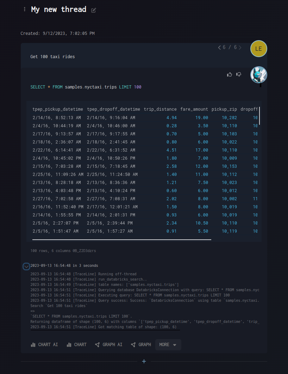Click pickup cell '2/14/16, 8:52:13 AM'

pyautogui.click(x=57, y=118)
